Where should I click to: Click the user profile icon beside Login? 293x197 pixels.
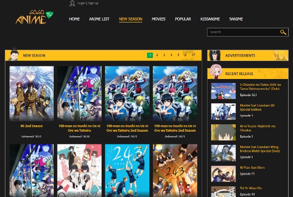point(72,3)
